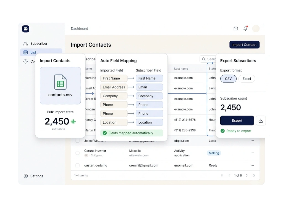Click the Making status badge
The width and height of the screenshot is (283, 211).
214,153
